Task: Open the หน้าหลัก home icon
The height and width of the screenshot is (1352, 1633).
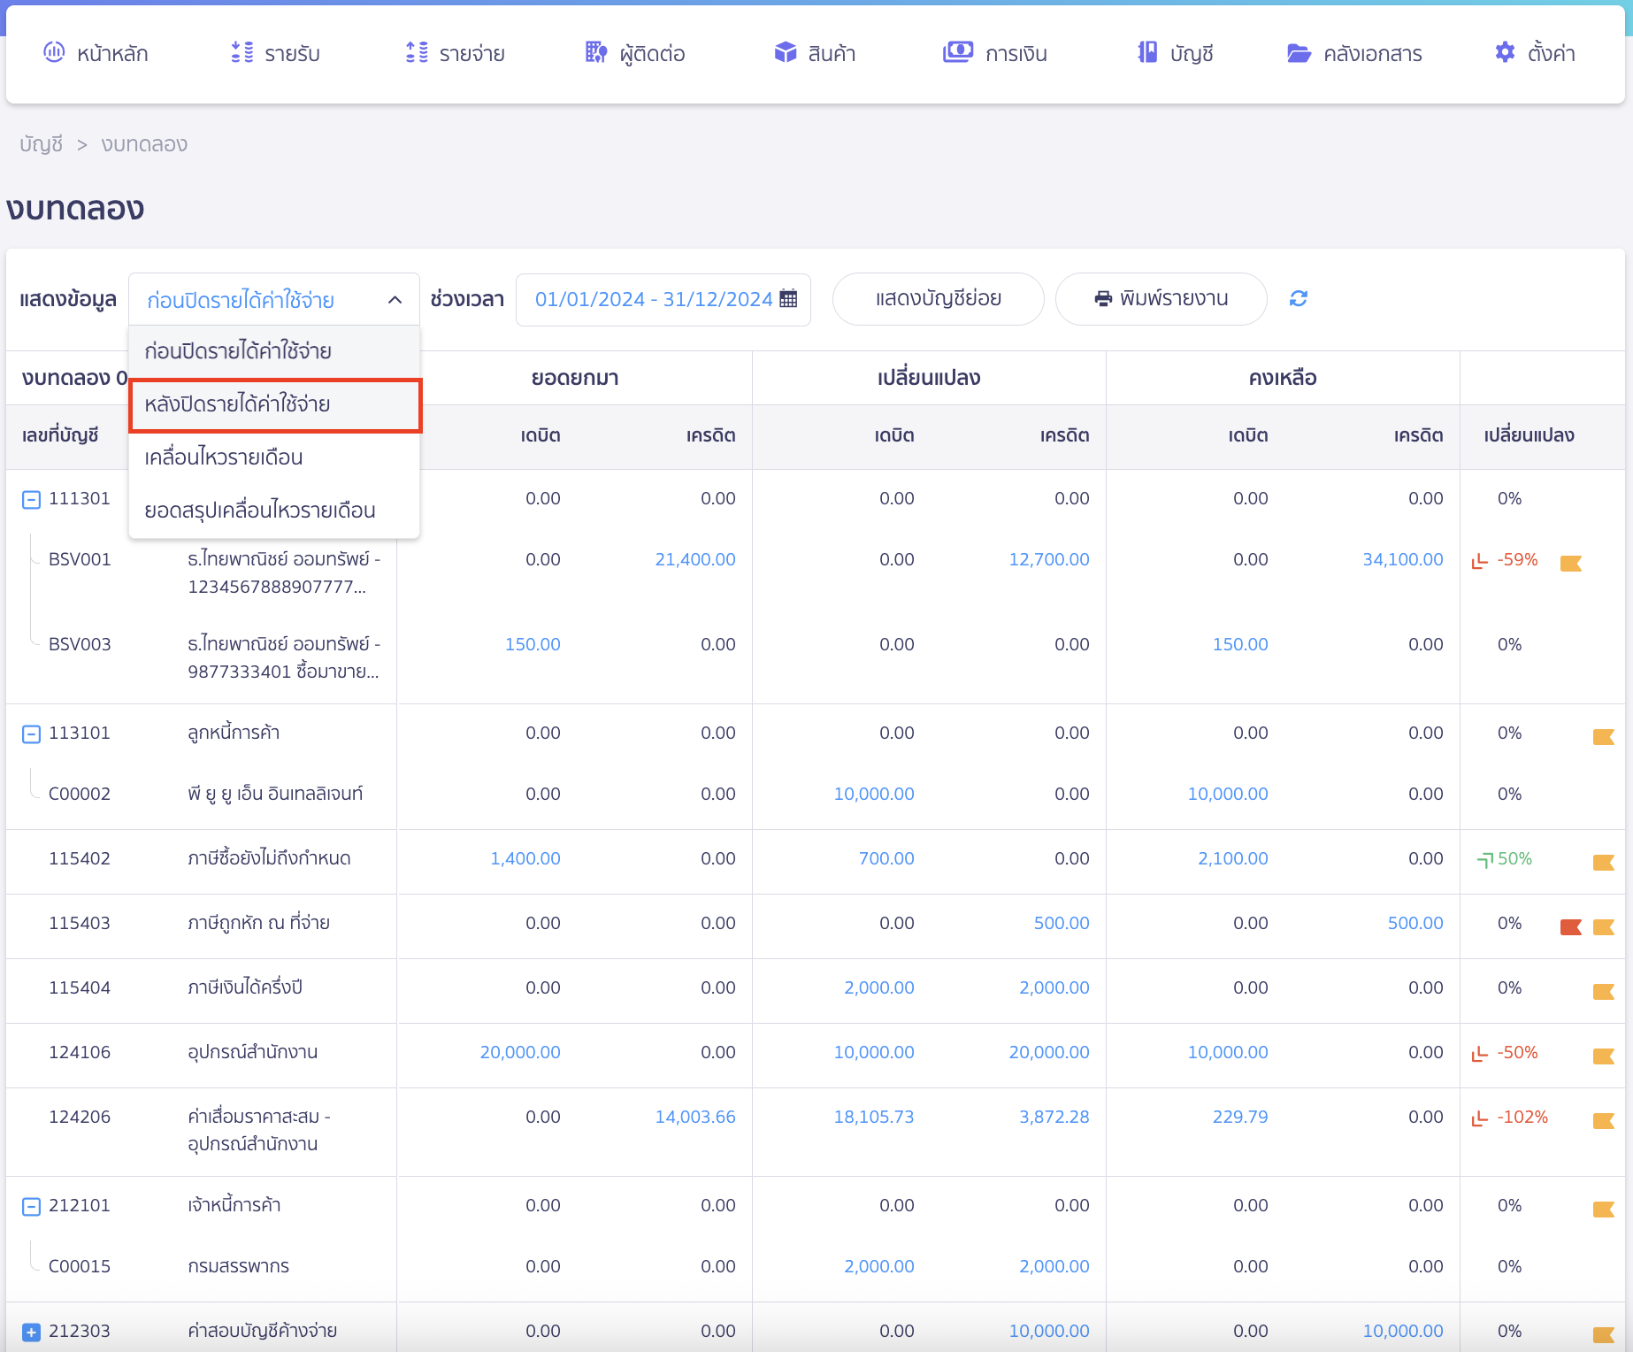Action: click(x=54, y=52)
